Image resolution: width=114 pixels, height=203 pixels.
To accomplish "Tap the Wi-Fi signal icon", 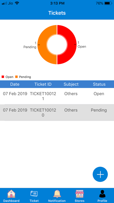I will click(x=17, y=3).
